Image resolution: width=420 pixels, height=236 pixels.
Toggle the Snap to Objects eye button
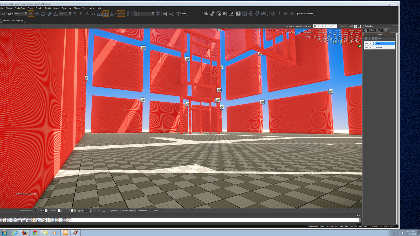tap(106, 14)
